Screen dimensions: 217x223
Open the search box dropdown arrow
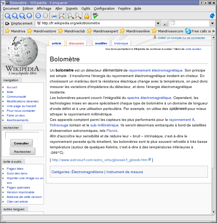tap(212, 24)
